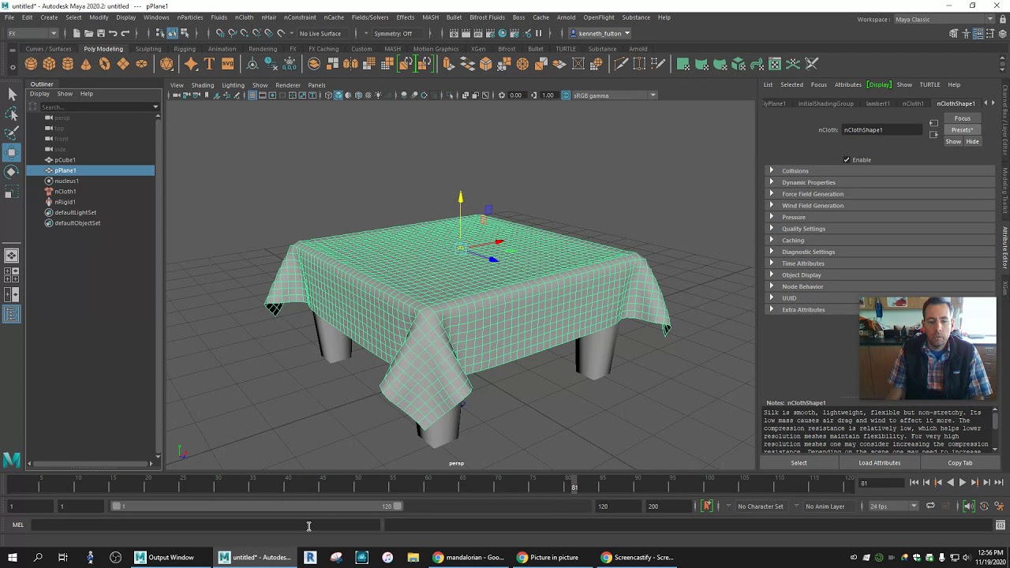Open the File Explorer taskbar icon
1010x568 pixels.
413,558
